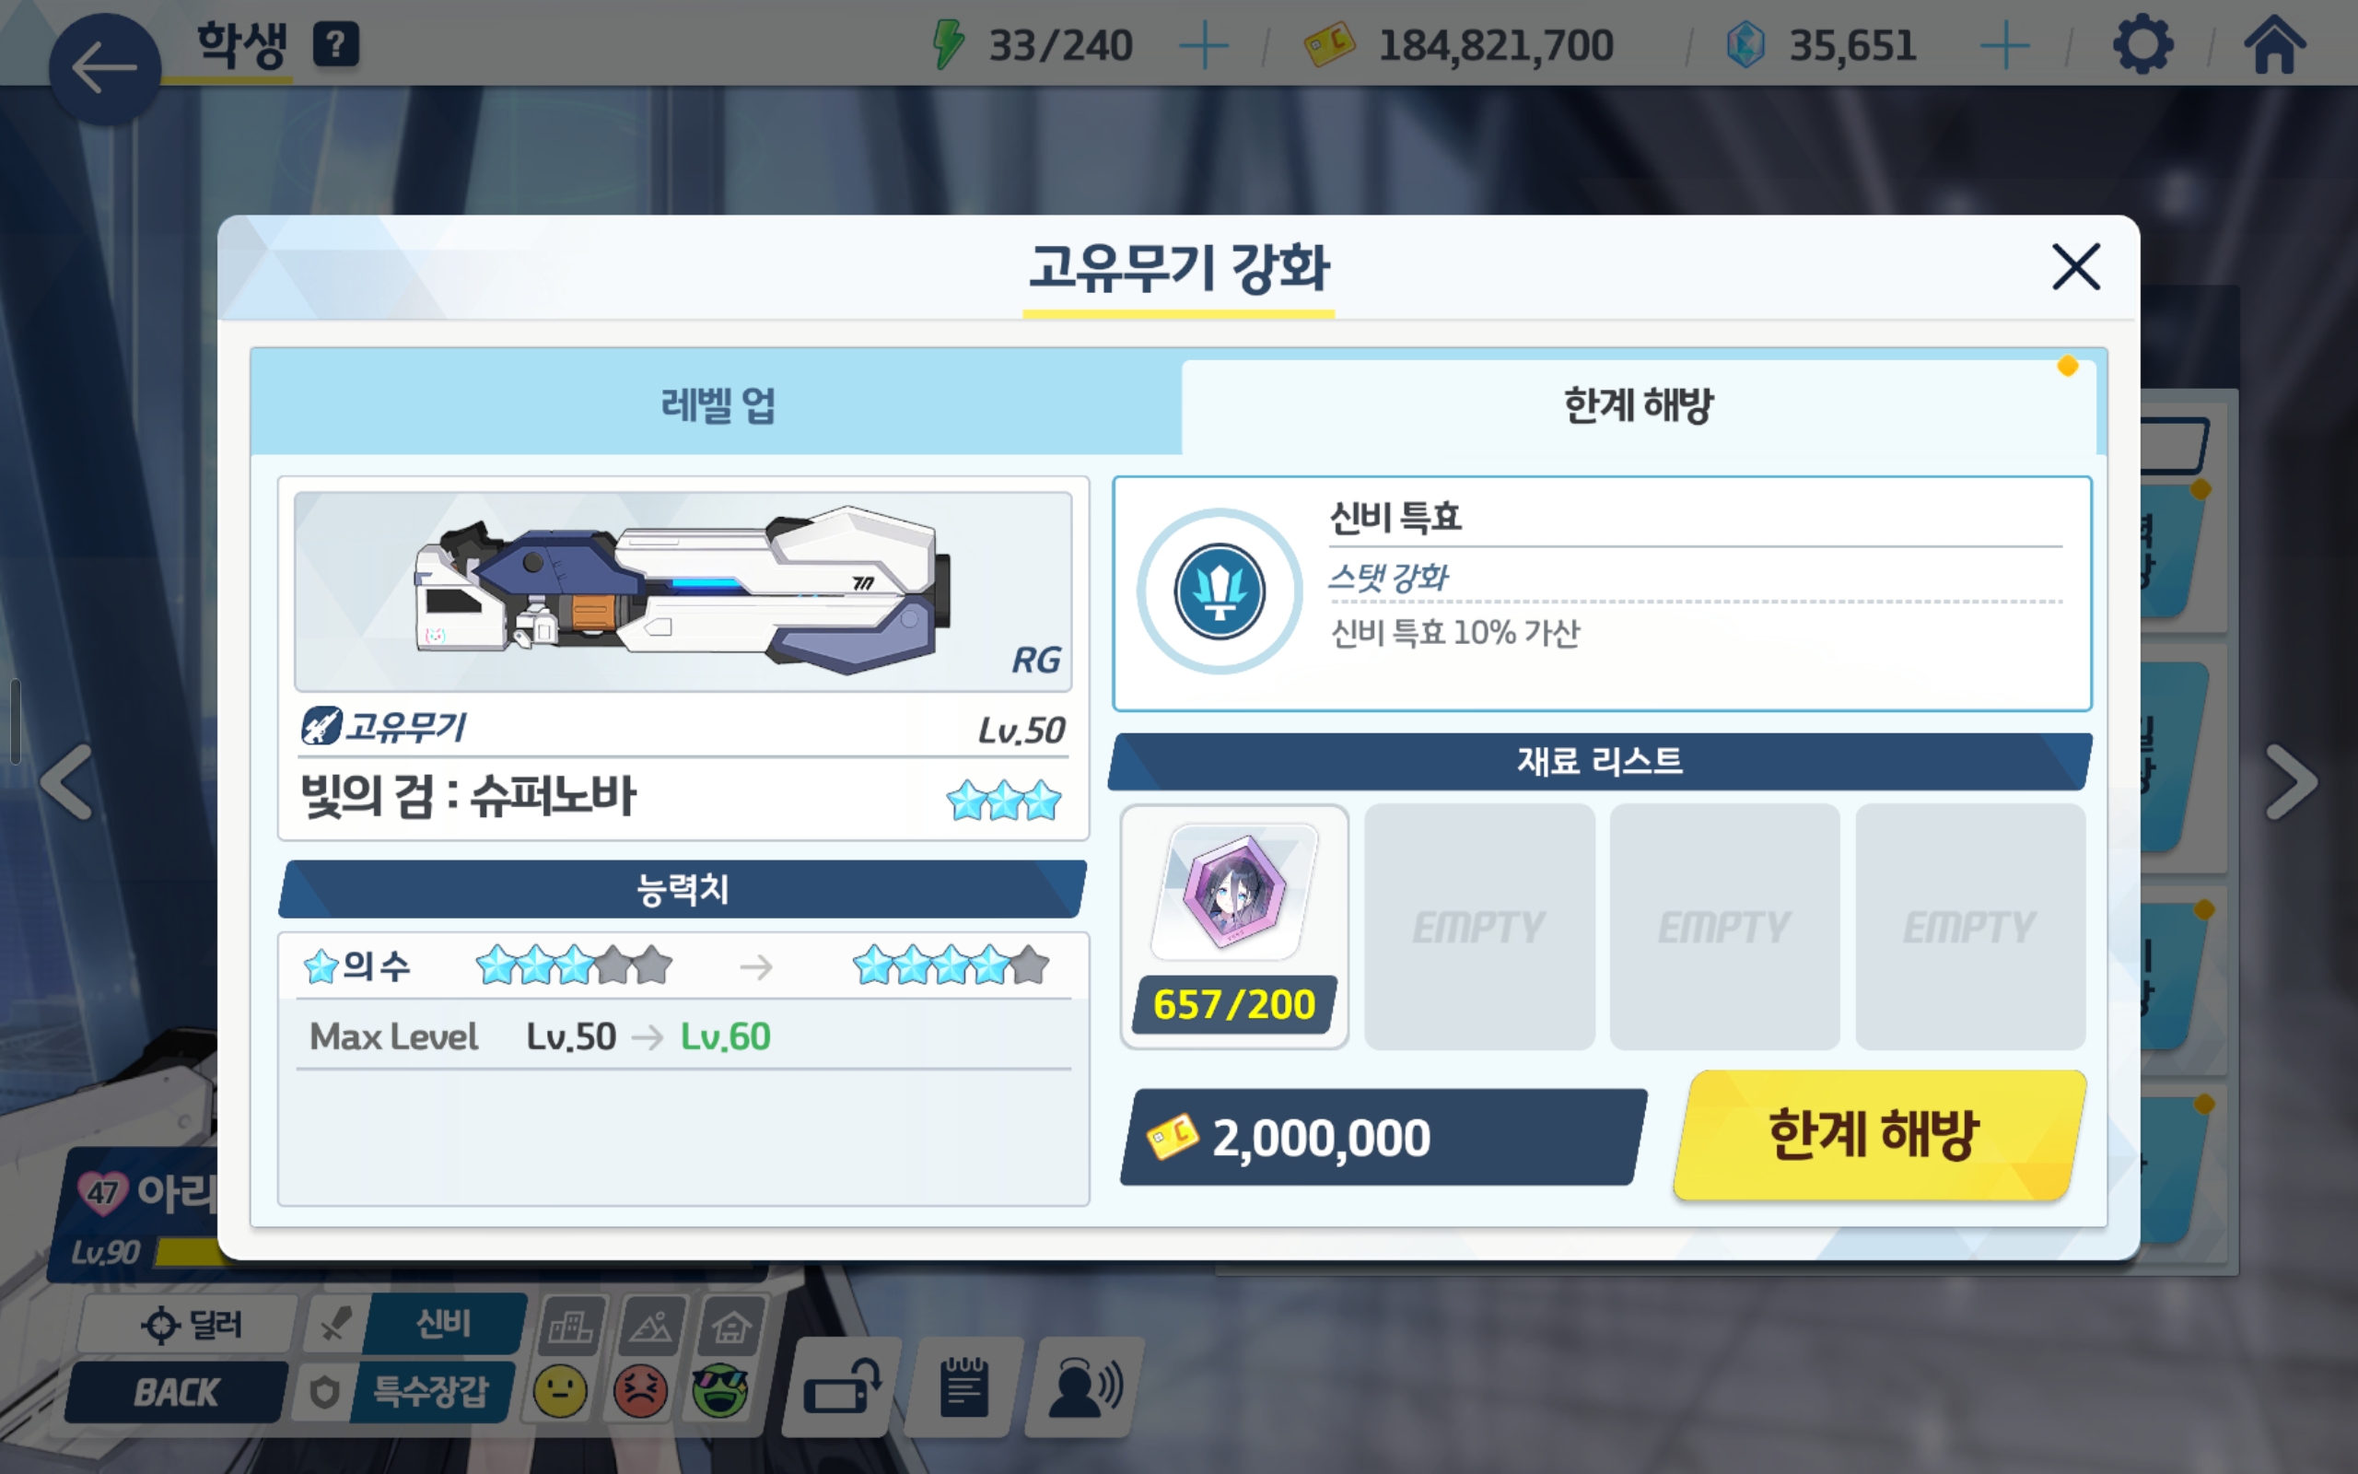Select the 한계 해방 tab
Screen dimensions: 2358x1474
point(1638,405)
